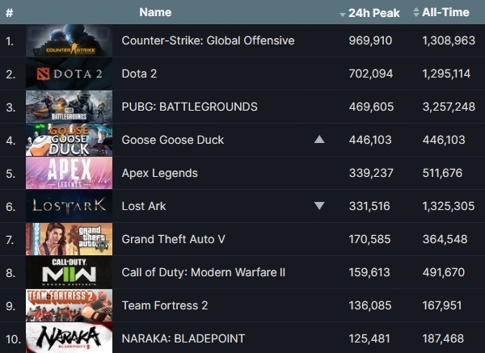Image resolution: width=485 pixels, height=353 pixels.
Task: Click the rank number column header
Action: (x=9, y=13)
